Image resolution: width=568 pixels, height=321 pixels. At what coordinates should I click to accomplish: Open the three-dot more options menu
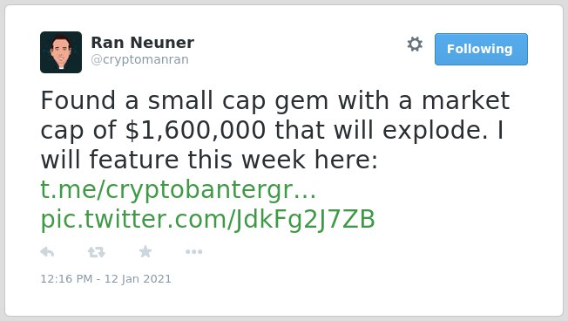[193, 252]
